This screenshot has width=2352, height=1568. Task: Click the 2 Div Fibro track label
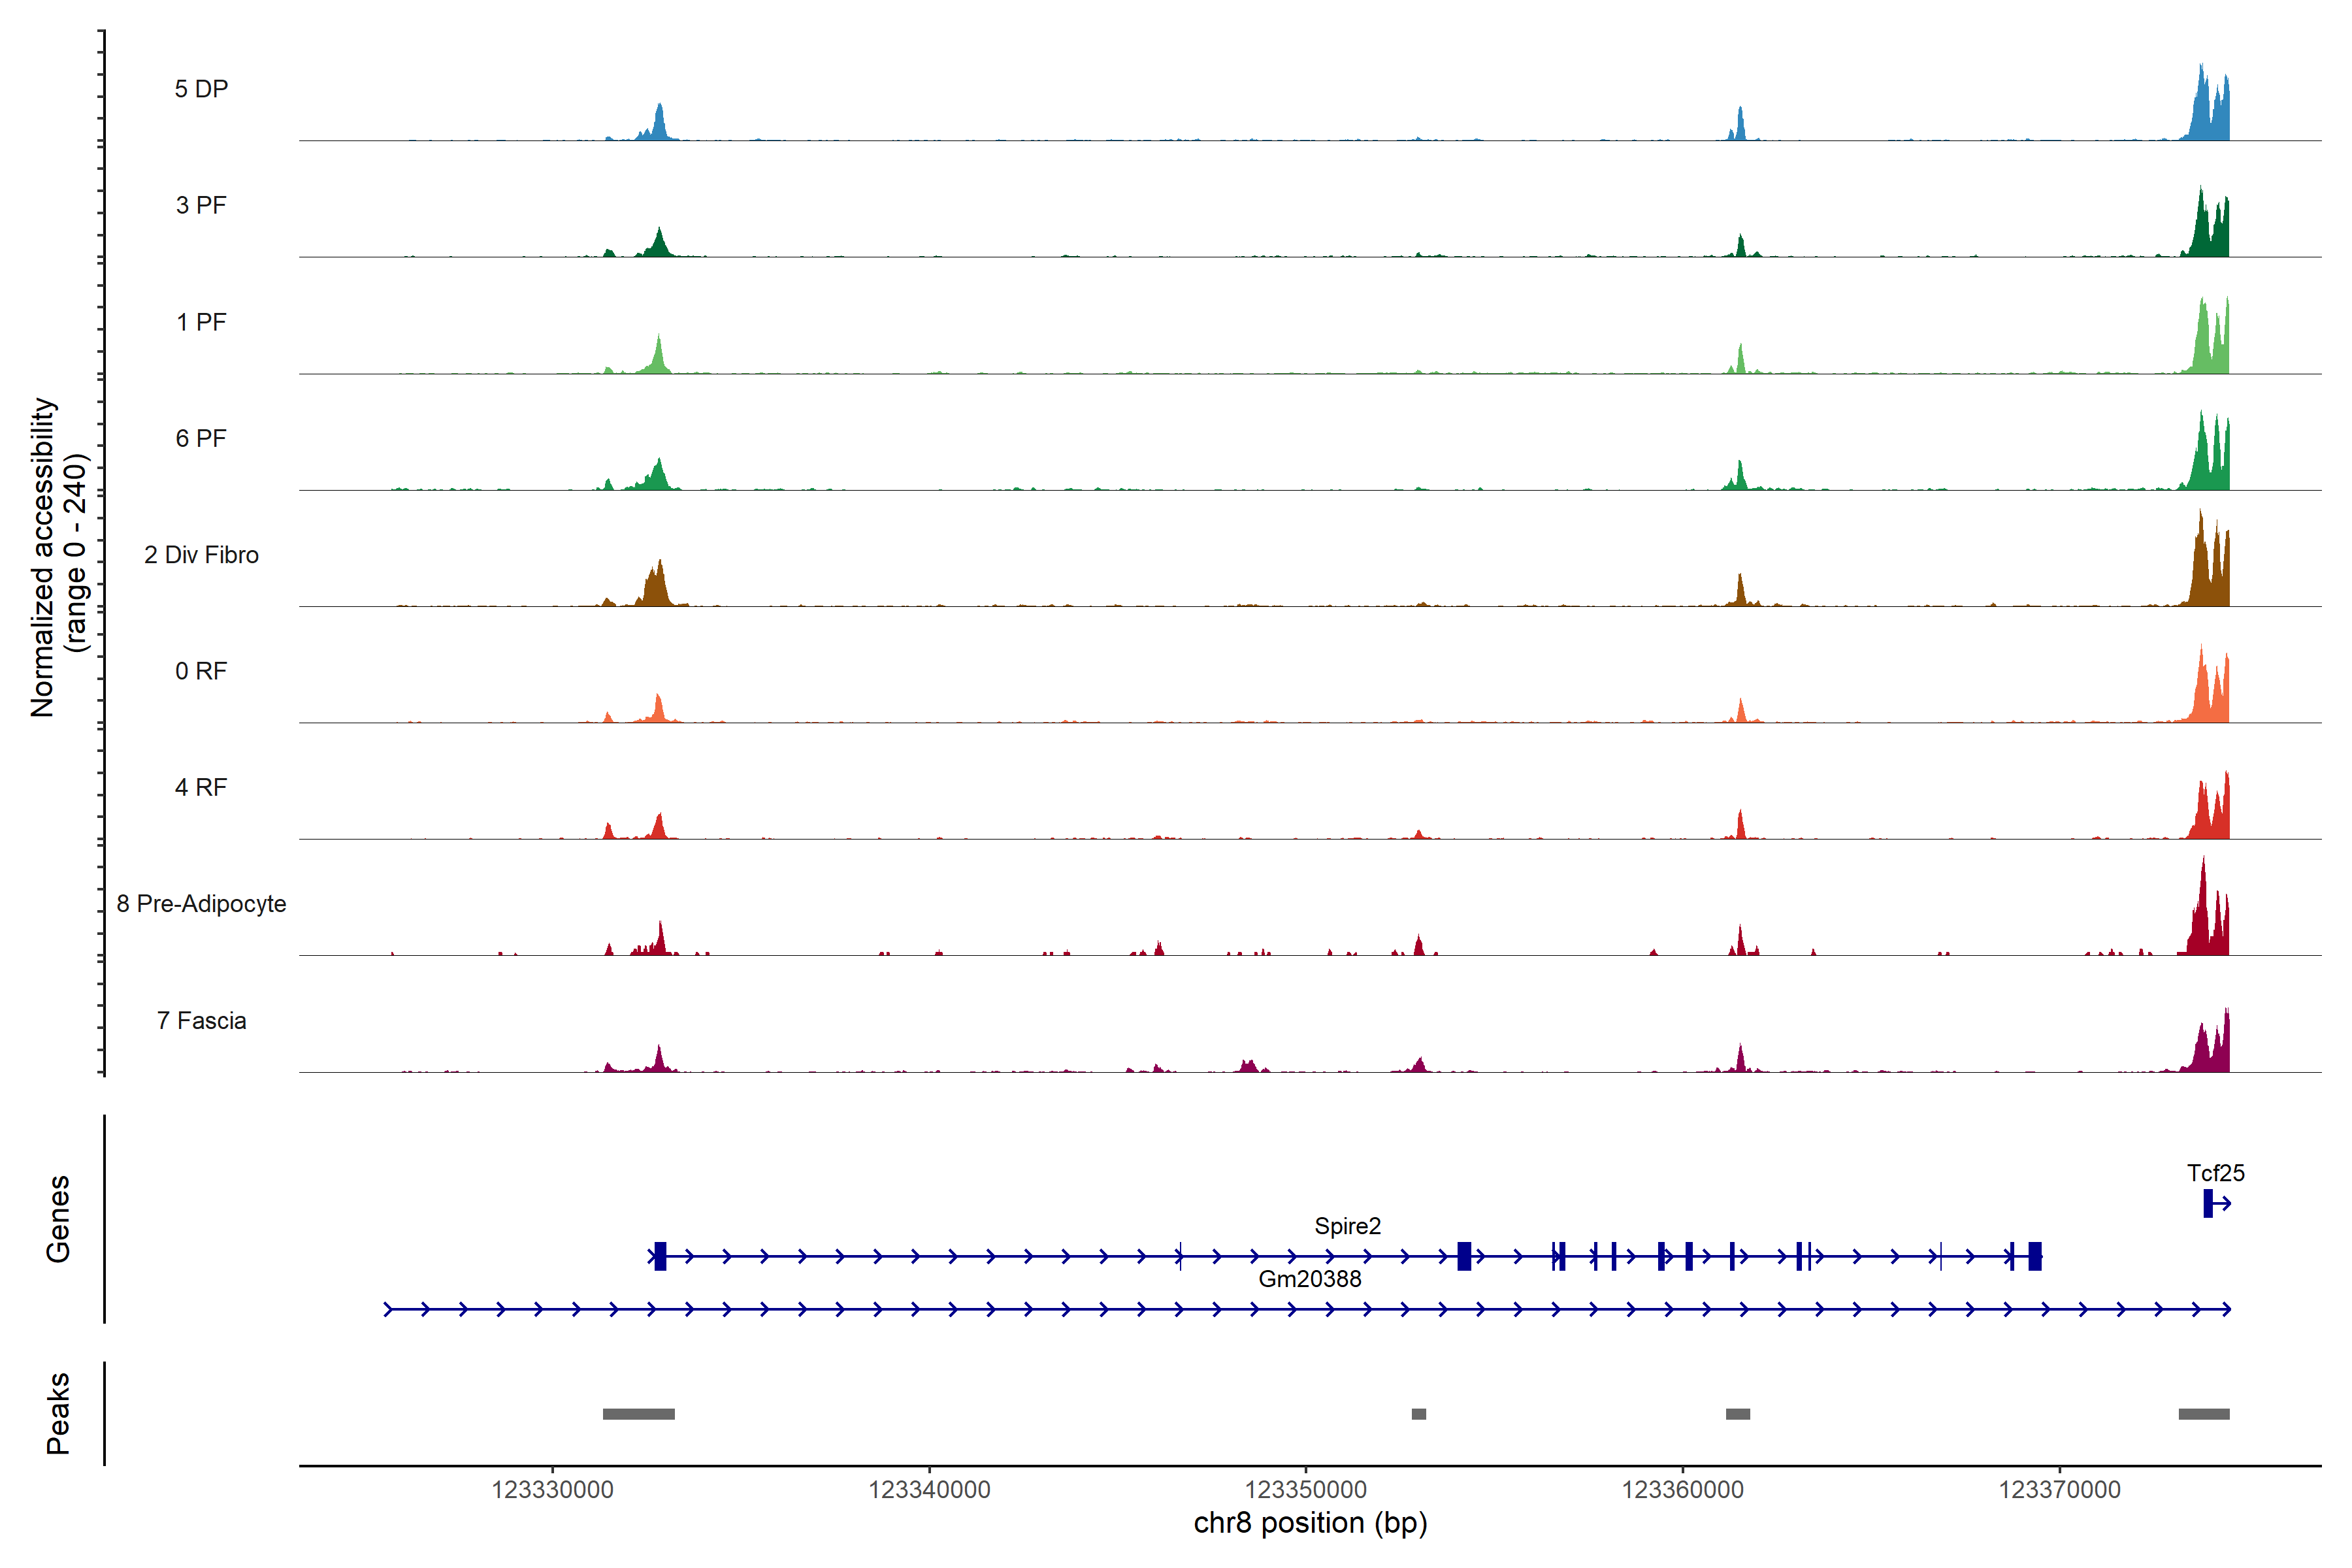click(x=201, y=555)
